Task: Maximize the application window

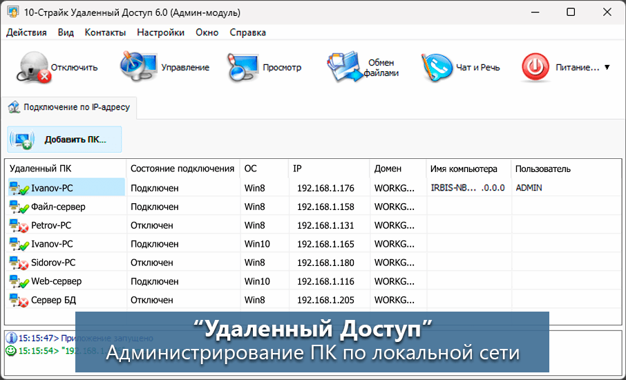Action: pos(571,12)
